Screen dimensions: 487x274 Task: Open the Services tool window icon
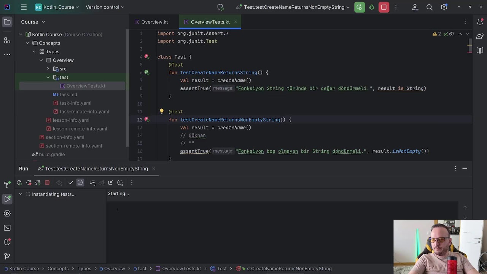point(7,213)
